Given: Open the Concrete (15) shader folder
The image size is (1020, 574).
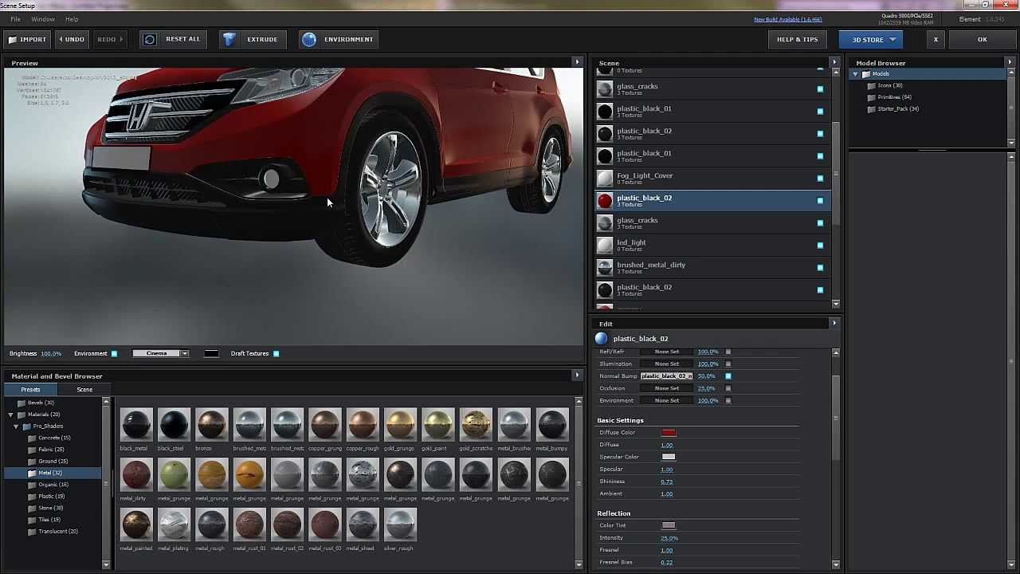Looking at the screenshot, I should pos(54,438).
